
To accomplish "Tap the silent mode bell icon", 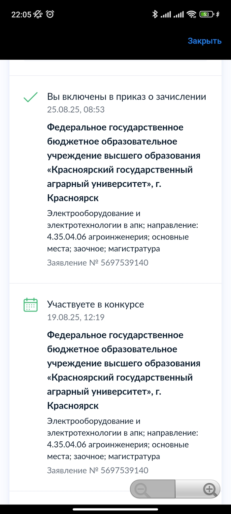I will (x=38, y=14).
